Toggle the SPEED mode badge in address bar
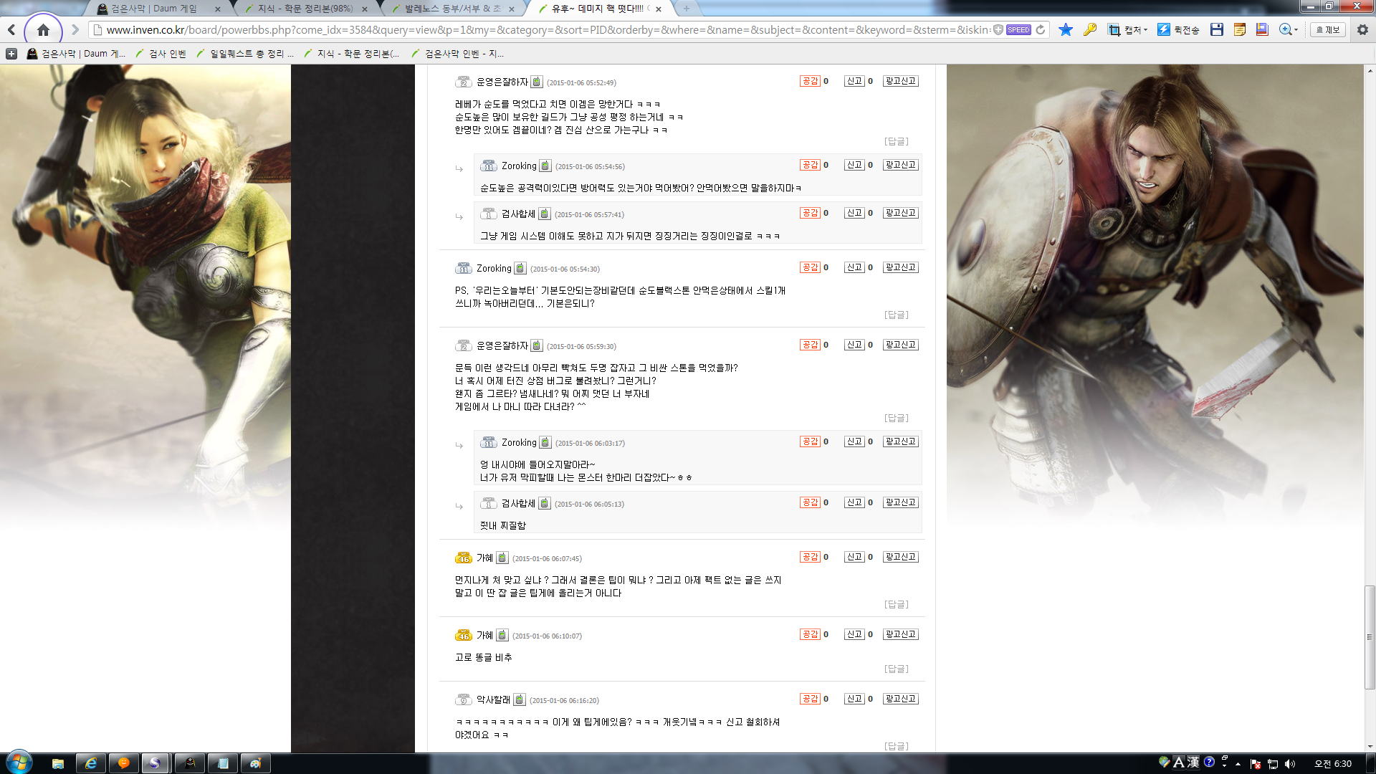1376x774 pixels. pyautogui.click(x=1018, y=30)
